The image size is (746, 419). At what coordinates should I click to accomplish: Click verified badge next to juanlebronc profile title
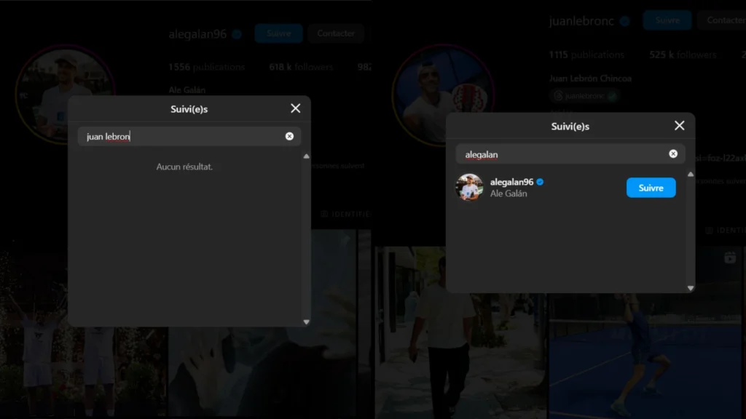pos(624,21)
